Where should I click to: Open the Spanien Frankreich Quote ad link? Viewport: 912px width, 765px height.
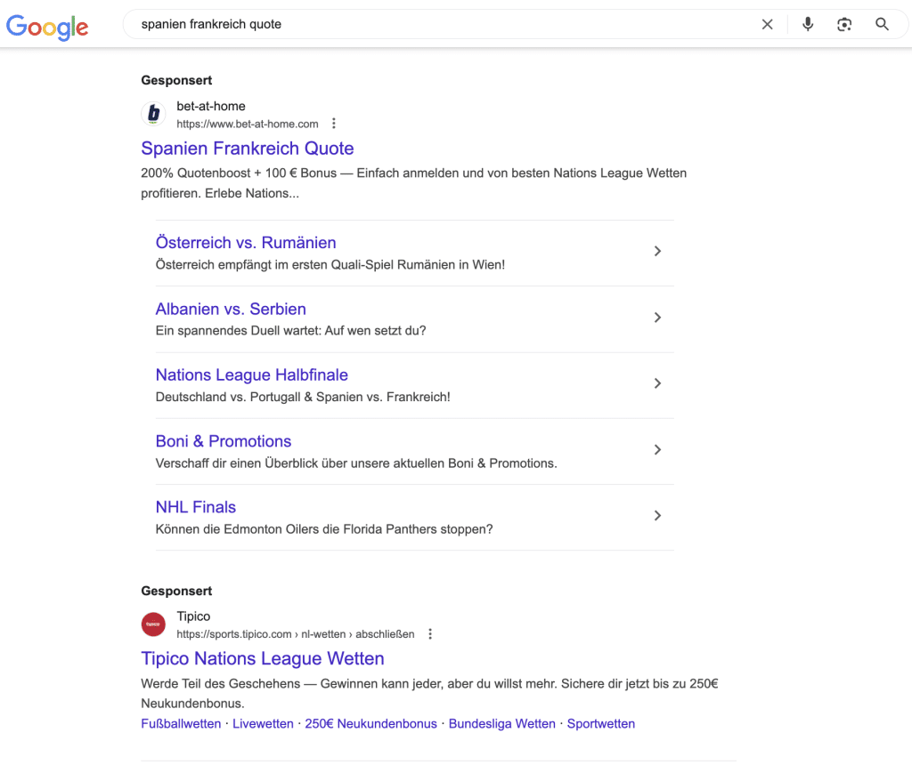[248, 148]
